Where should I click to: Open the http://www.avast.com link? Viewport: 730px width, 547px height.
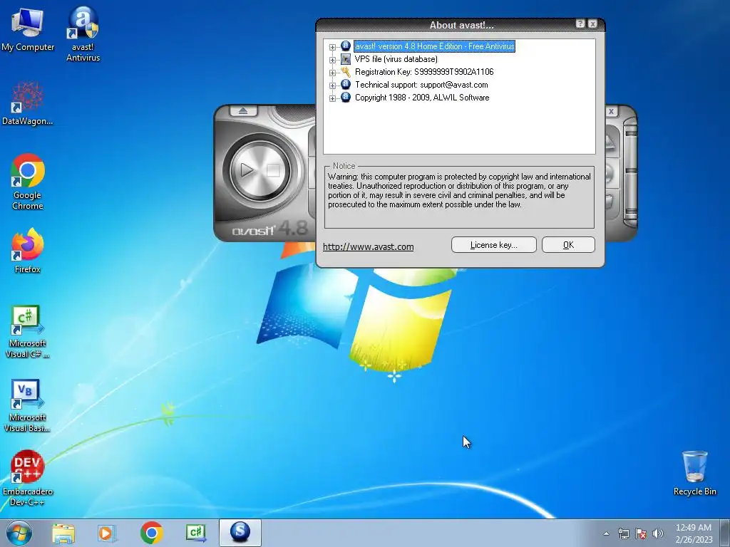(x=369, y=246)
